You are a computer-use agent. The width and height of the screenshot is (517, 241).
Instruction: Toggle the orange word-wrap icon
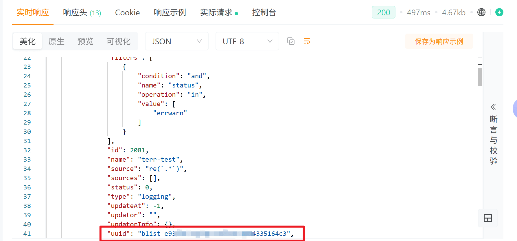click(x=307, y=41)
